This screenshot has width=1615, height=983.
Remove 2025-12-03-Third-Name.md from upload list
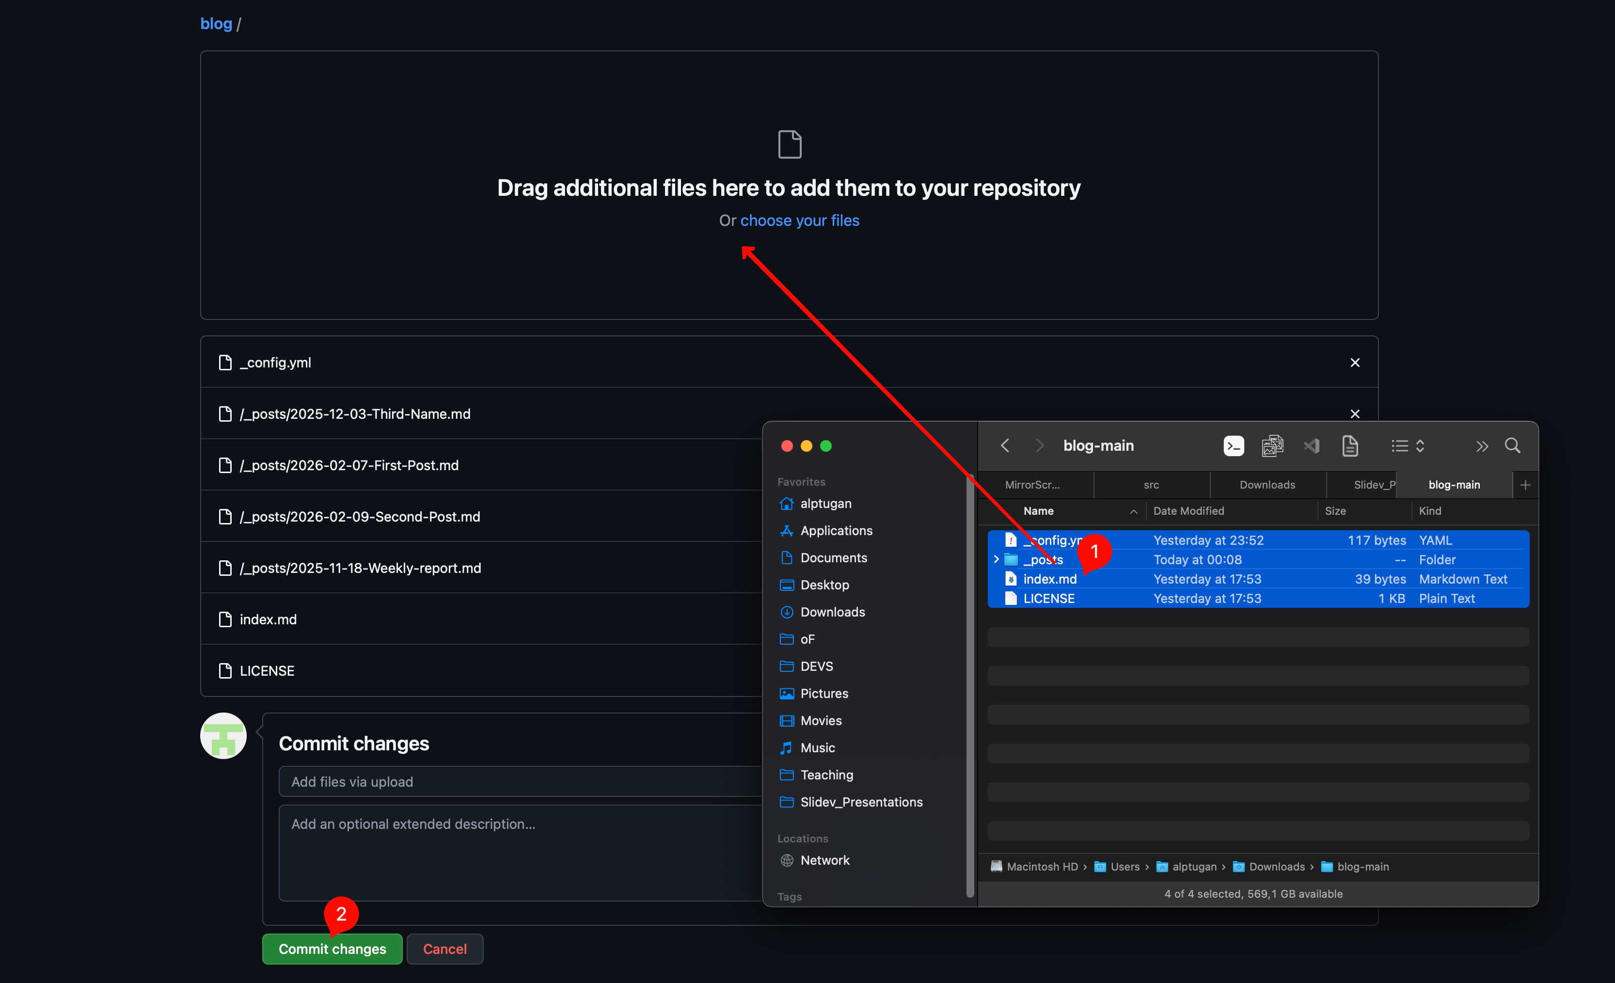(x=1355, y=413)
